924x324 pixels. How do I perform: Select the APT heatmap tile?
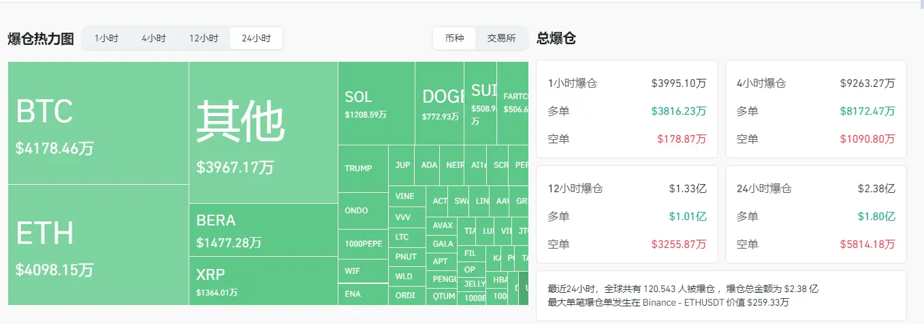coord(441,261)
